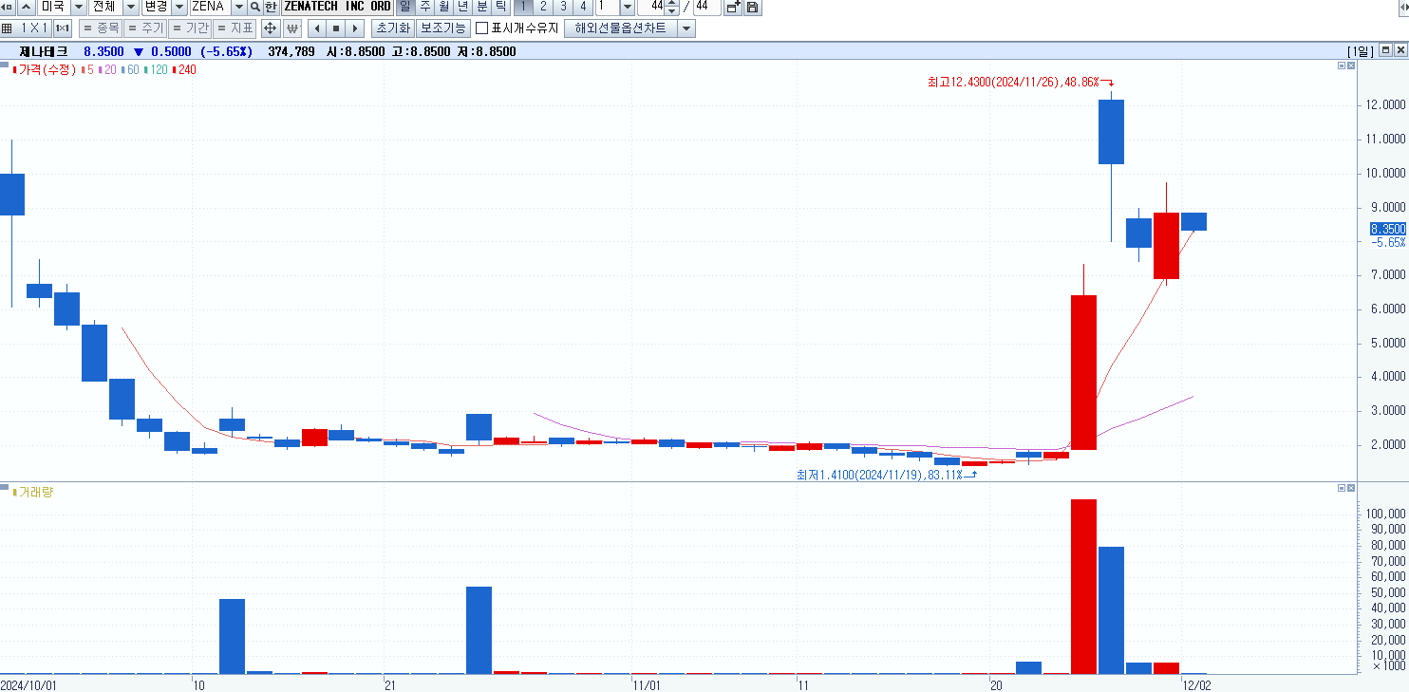Click the chart step-back arrow
Viewport: 1409px width, 692px height.
[316, 28]
